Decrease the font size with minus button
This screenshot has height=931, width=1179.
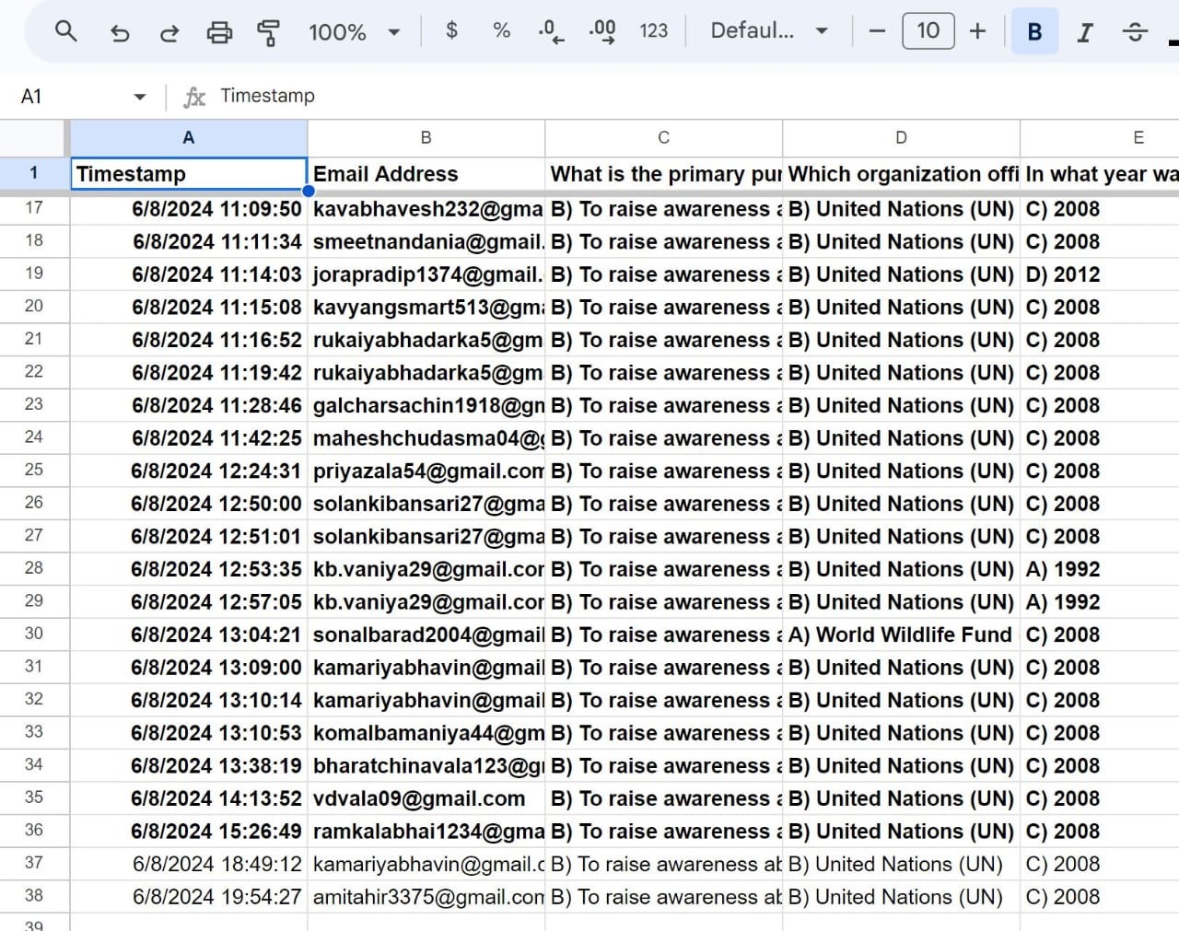pyautogui.click(x=877, y=31)
